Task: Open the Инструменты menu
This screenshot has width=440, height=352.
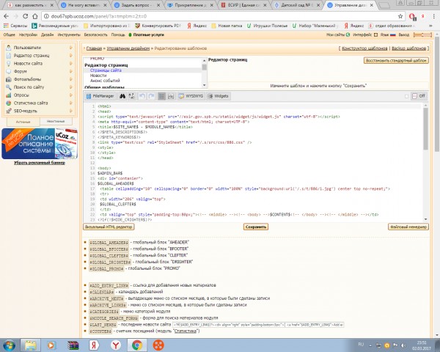Action: tap(69, 34)
